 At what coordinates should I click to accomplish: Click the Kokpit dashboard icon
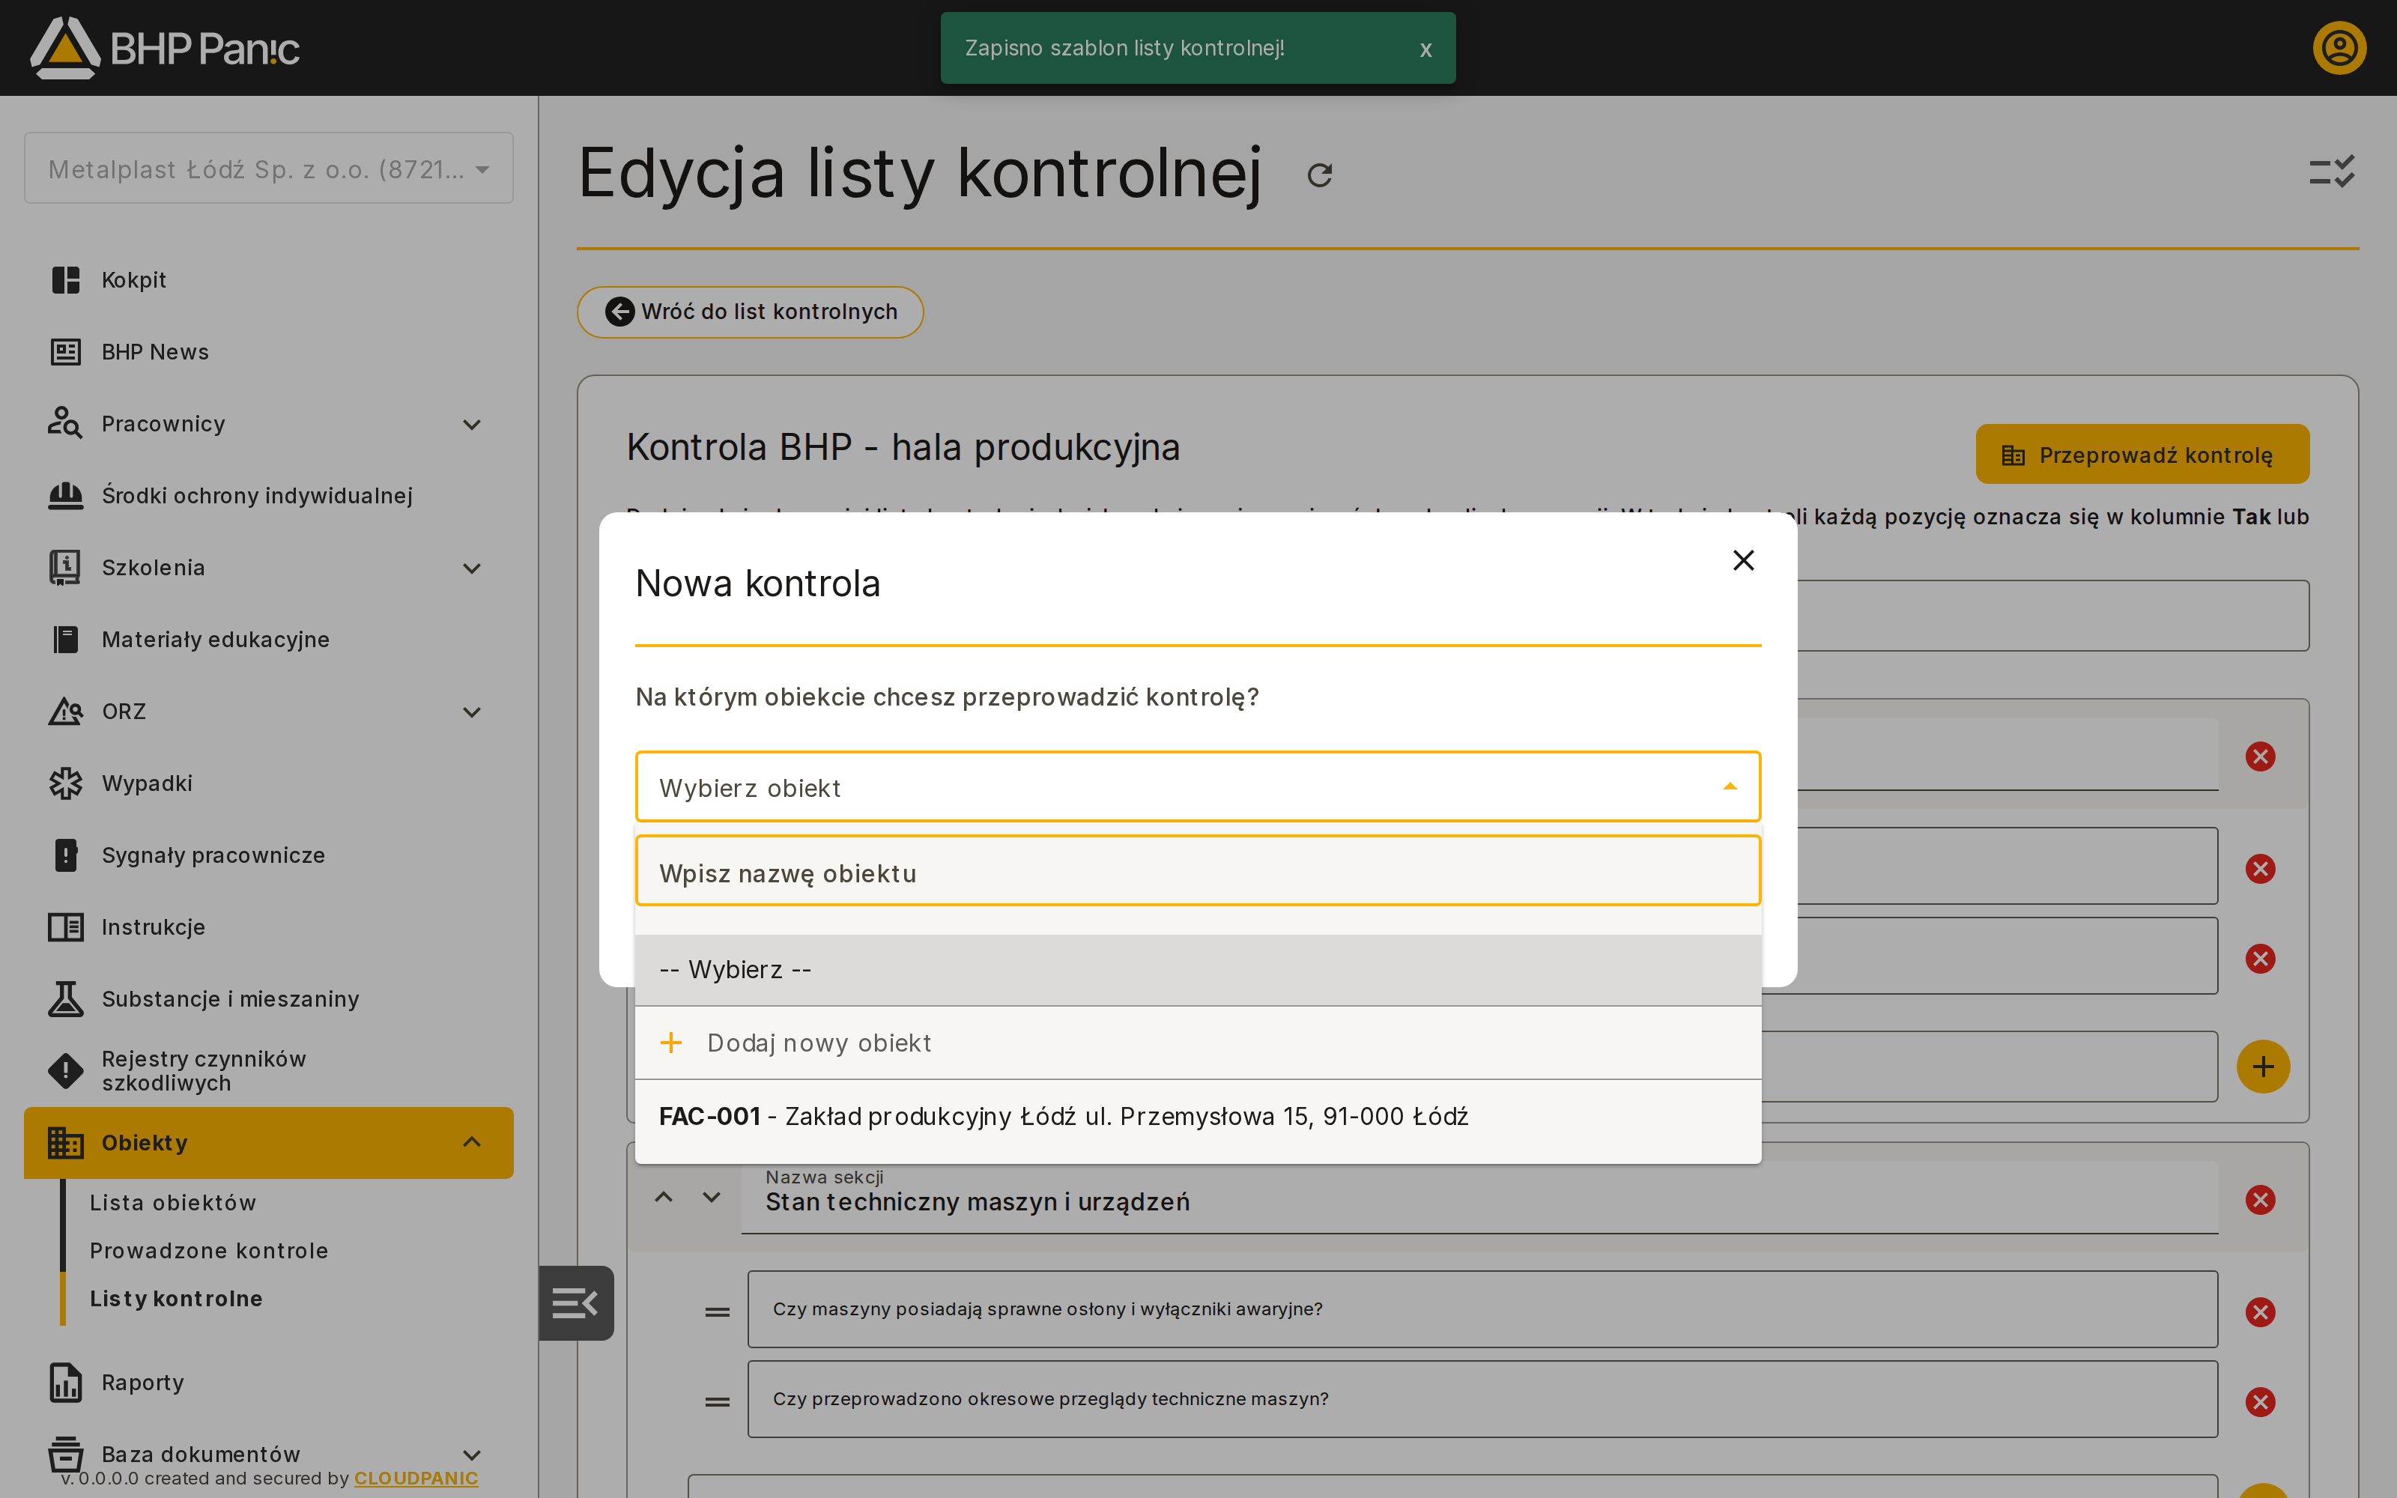65,280
